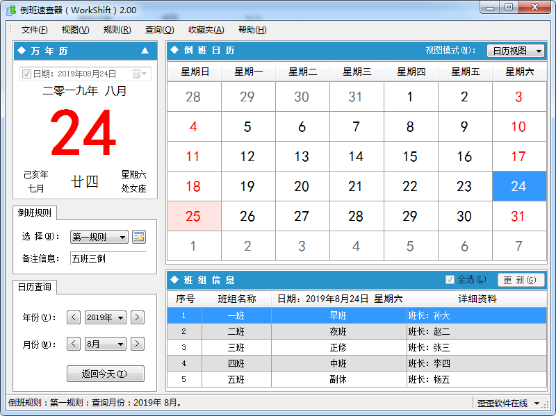The width and height of the screenshot is (556, 416).
Task: Collapse the 万年历 panel with the triangle icon
Action: [x=145, y=51]
